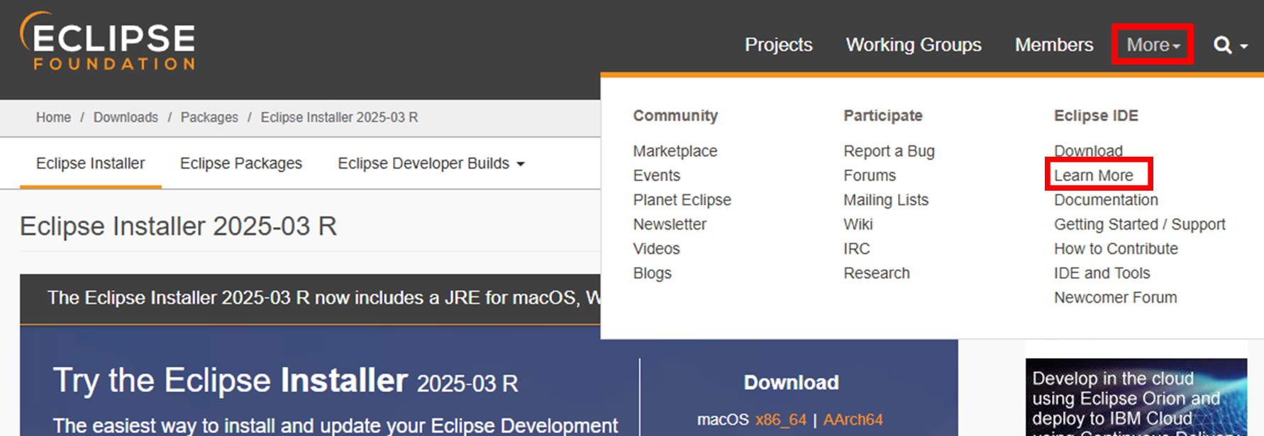The width and height of the screenshot is (1264, 436).
Task: Open the Videos link
Action: point(657,249)
